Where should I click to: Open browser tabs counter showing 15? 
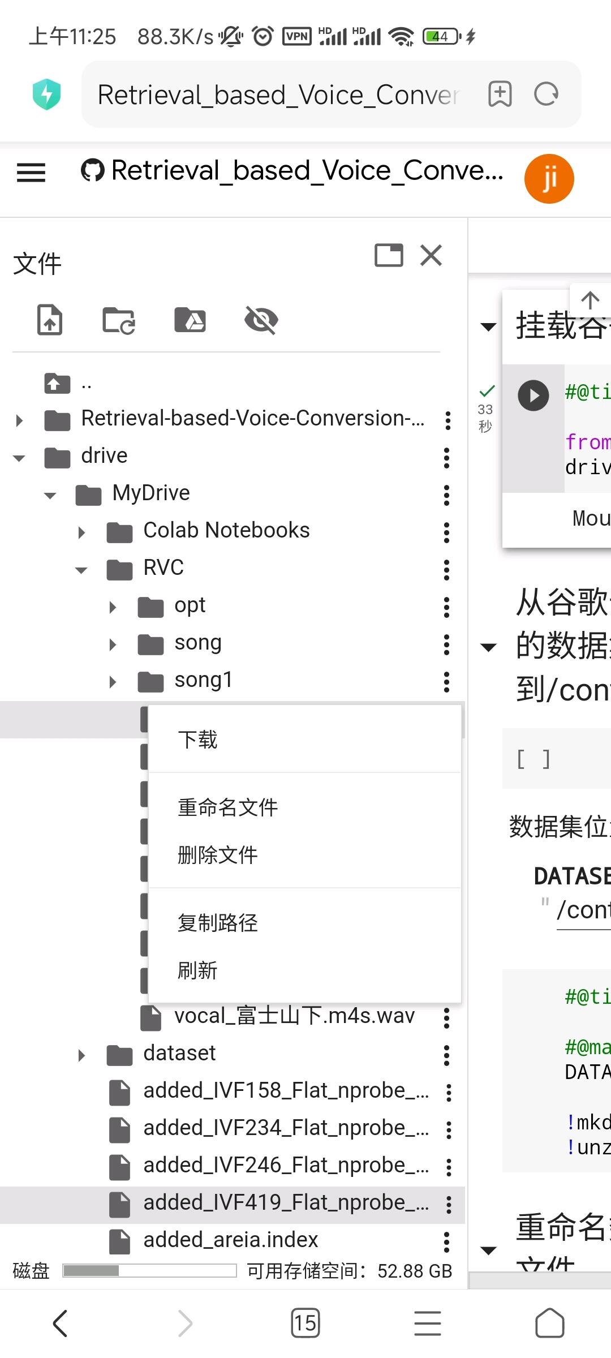click(x=305, y=1323)
